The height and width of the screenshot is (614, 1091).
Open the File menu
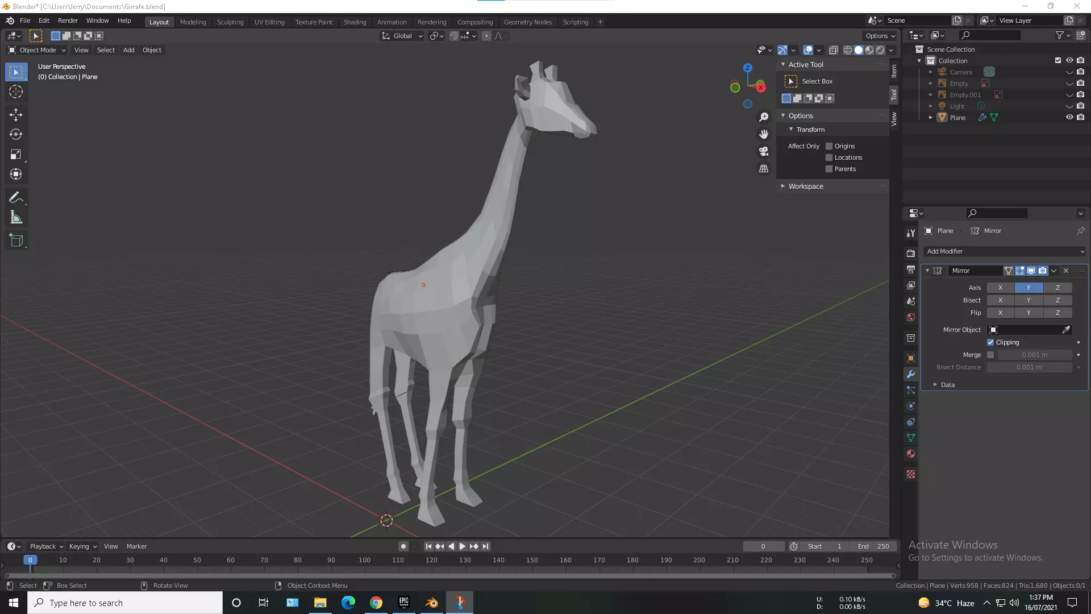tap(25, 20)
